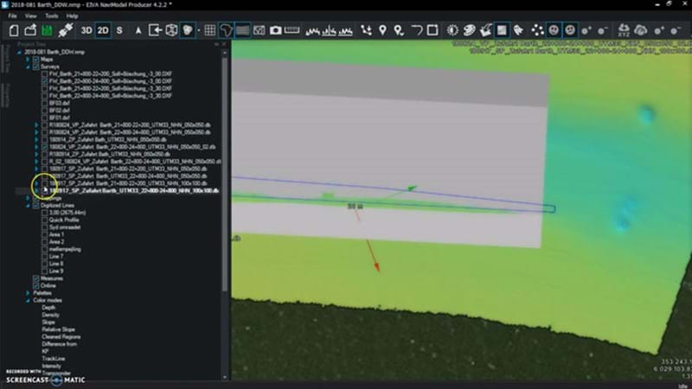Toggle the grid display icon
The image size is (692, 389).
coord(210,30)
